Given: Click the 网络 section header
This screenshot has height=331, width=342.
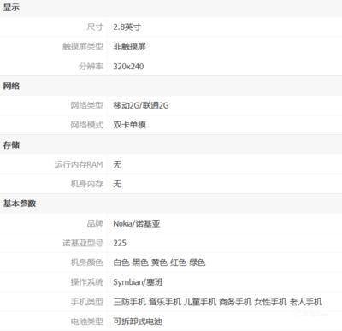Looking at the screenshot, I should point(11,86).
